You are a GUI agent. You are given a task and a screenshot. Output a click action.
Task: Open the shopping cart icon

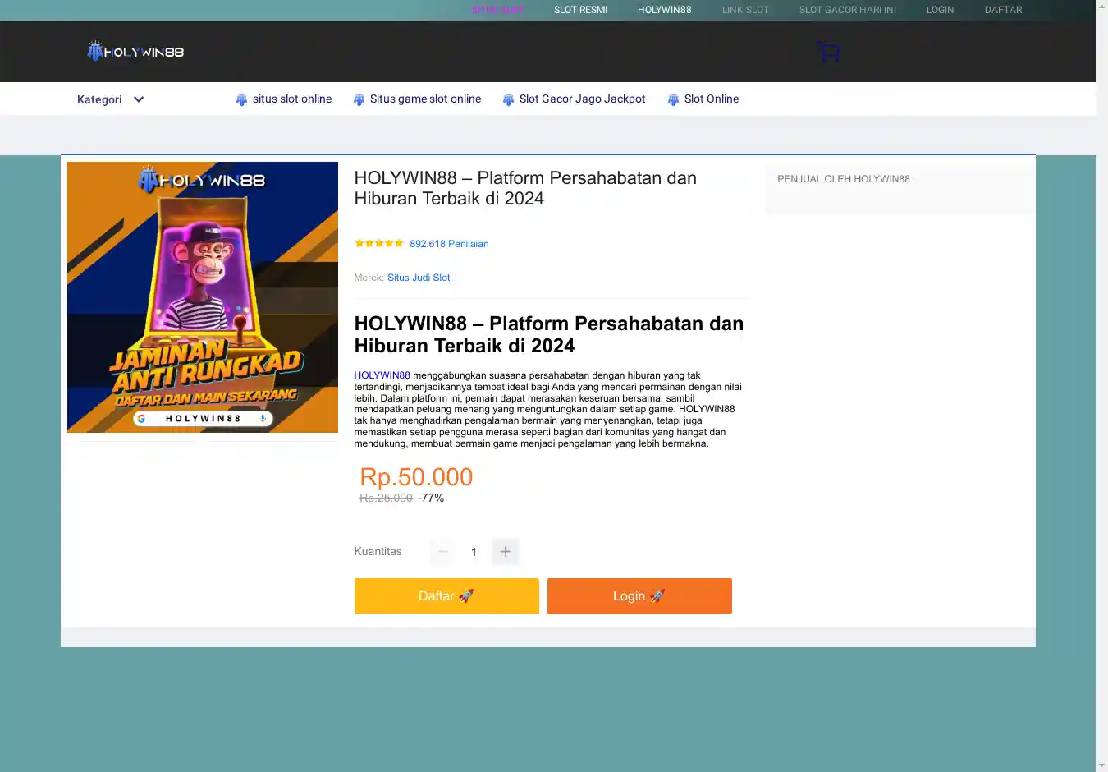click(x=828, y=52)
